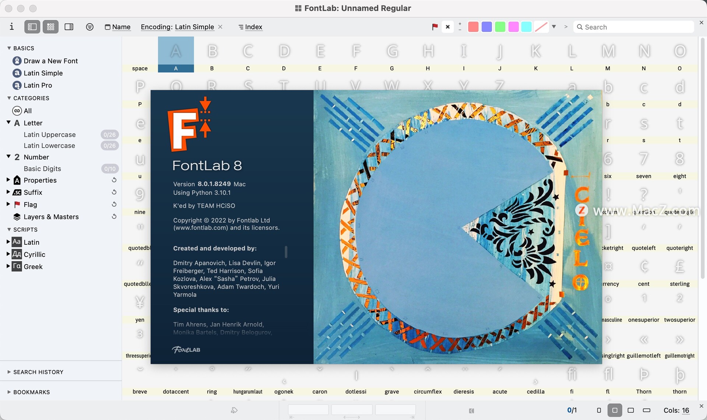Screen dimensions: 707x420
Task: Reset the Suffix filter with its refresh icon
Action: 114,192
